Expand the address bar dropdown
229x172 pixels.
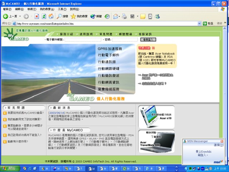point(199,24)
